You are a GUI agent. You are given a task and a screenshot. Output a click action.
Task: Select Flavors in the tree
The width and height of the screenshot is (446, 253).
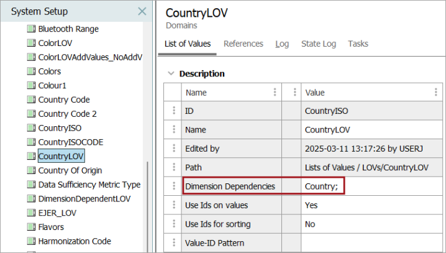pyautogui.click(x=51, y=227)
